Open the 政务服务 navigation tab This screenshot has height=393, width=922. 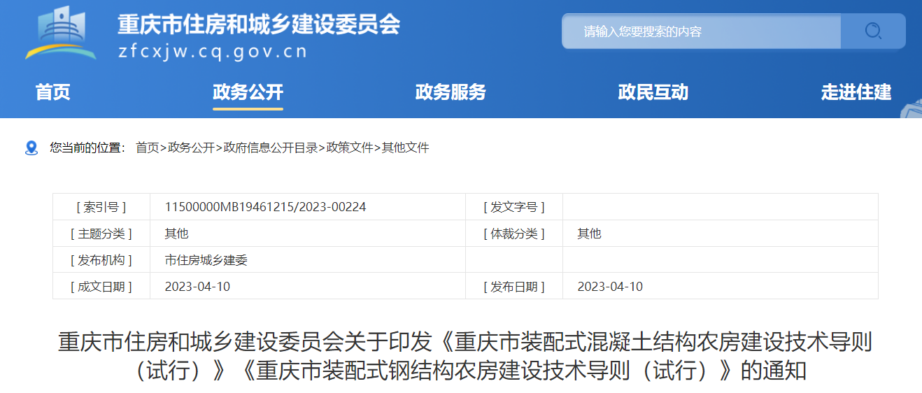(x=451, y=92)
